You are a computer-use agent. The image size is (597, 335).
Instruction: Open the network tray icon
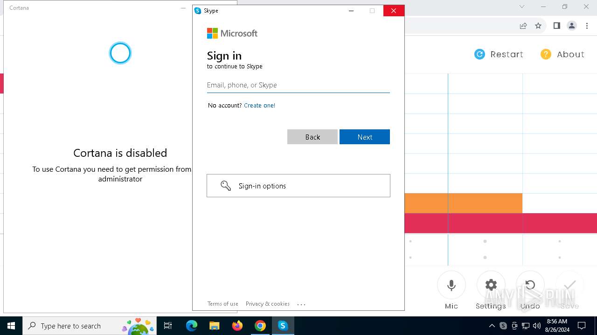[x=526, y=326]
